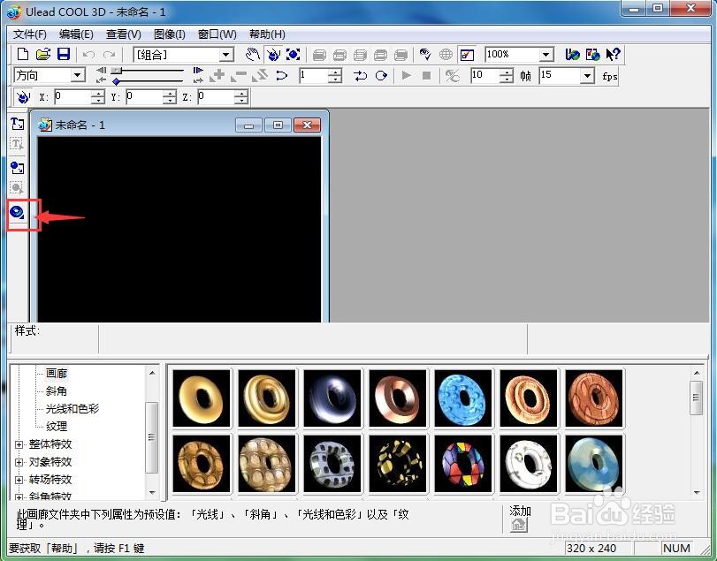Expand the 转场特效 tree node
This screenshot has width=717, height=561.
tap(19, 480)
